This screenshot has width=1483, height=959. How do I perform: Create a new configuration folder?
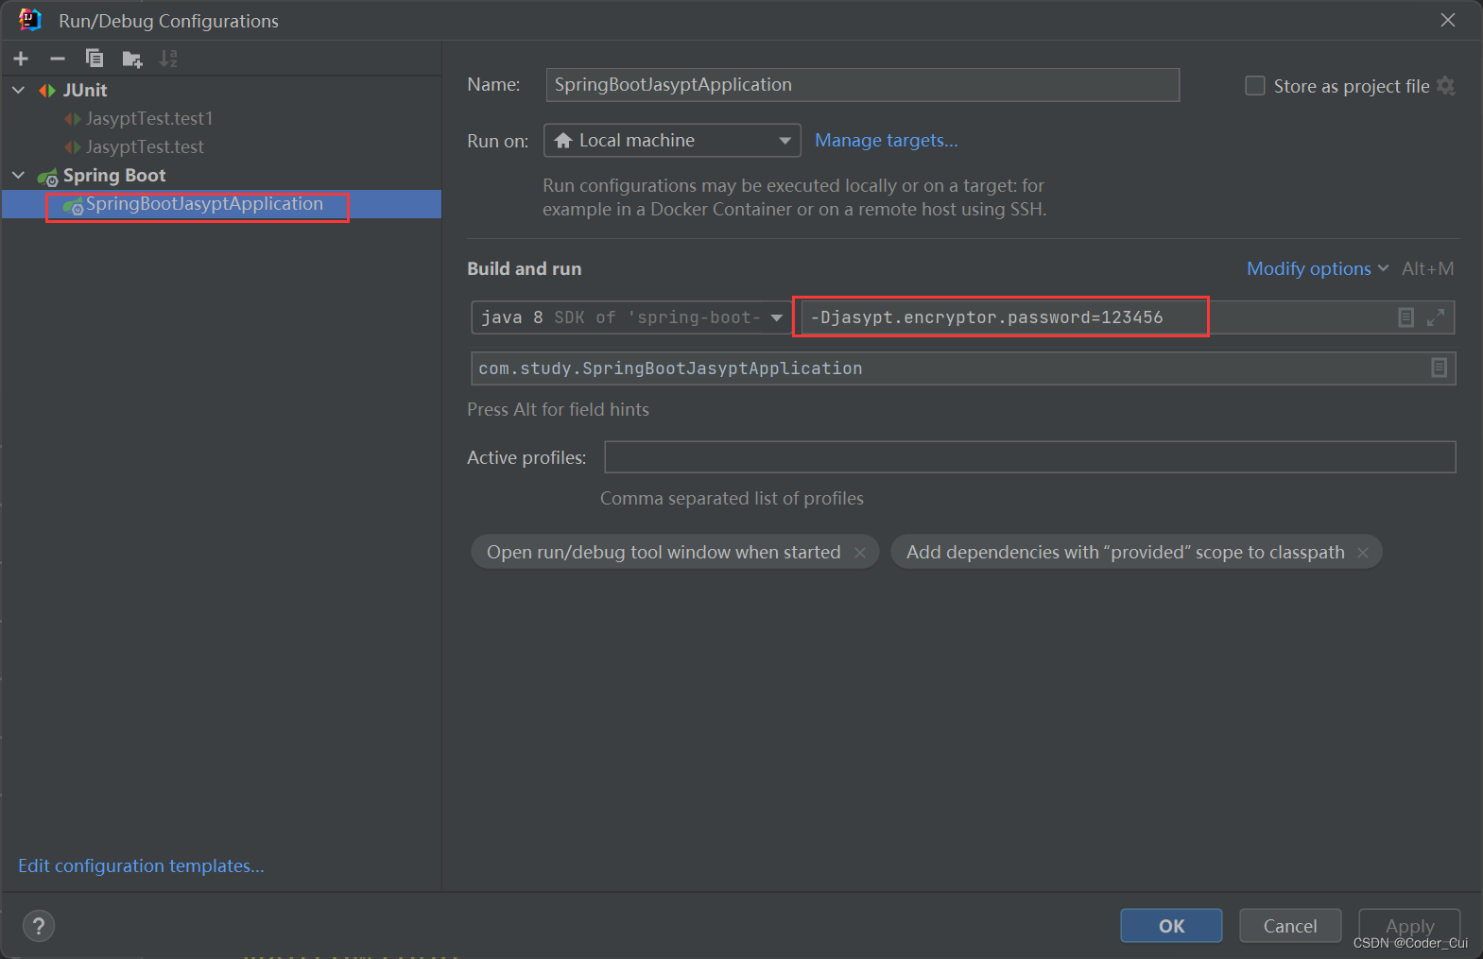(132, 60)
